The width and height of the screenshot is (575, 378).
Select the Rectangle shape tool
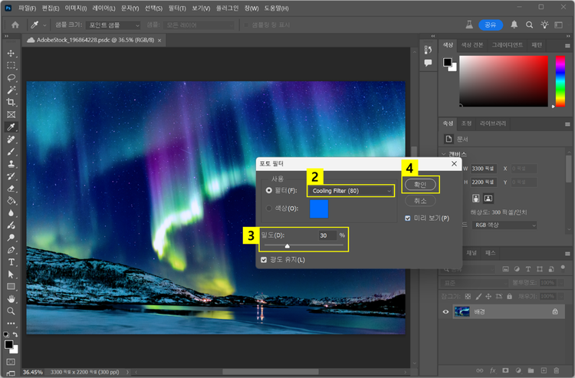pyautogui.click(x=11, y=286)
